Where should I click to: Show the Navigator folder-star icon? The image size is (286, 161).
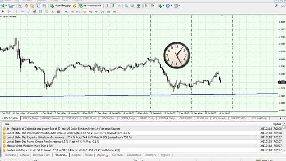click(x=32, y=6)
